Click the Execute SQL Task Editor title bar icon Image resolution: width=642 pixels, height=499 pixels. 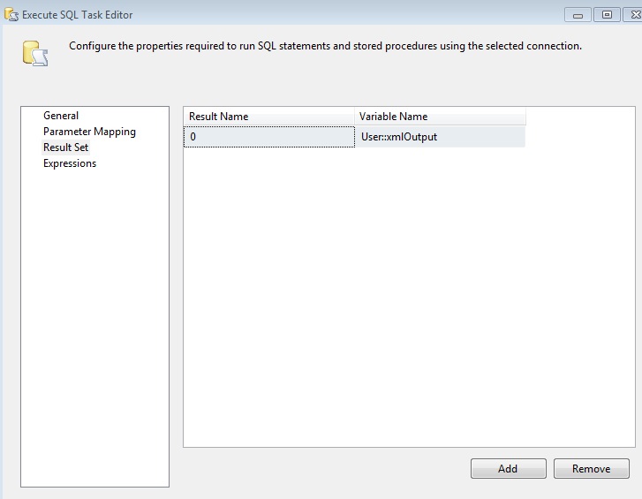click(x=11, y=14)
